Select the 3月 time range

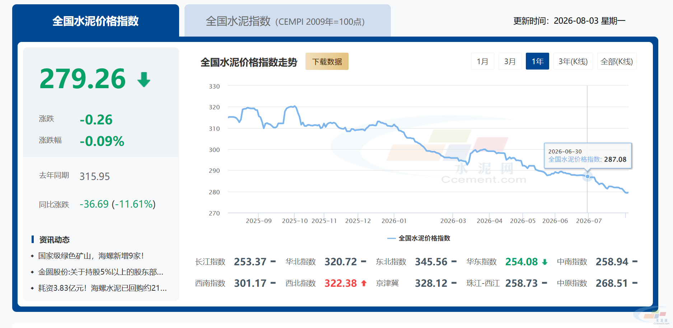pyautogui.click(x=510, y=61)
